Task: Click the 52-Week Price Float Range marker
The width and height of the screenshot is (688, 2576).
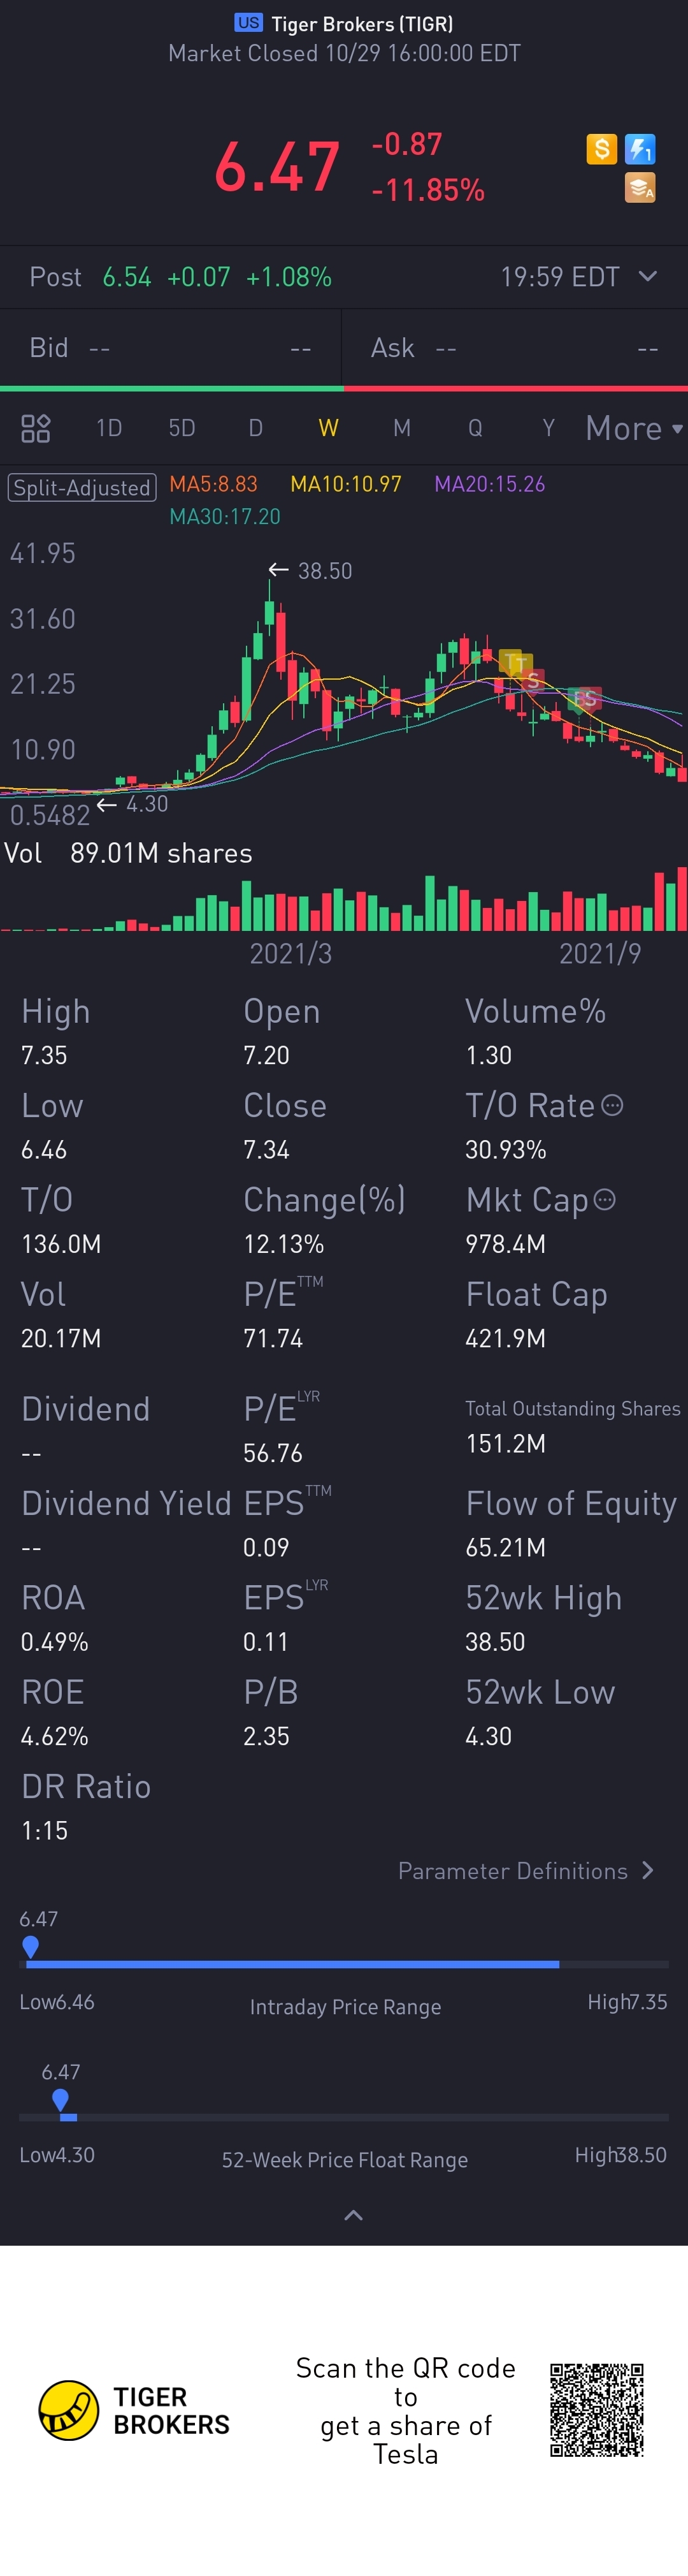Action: 60,2099
